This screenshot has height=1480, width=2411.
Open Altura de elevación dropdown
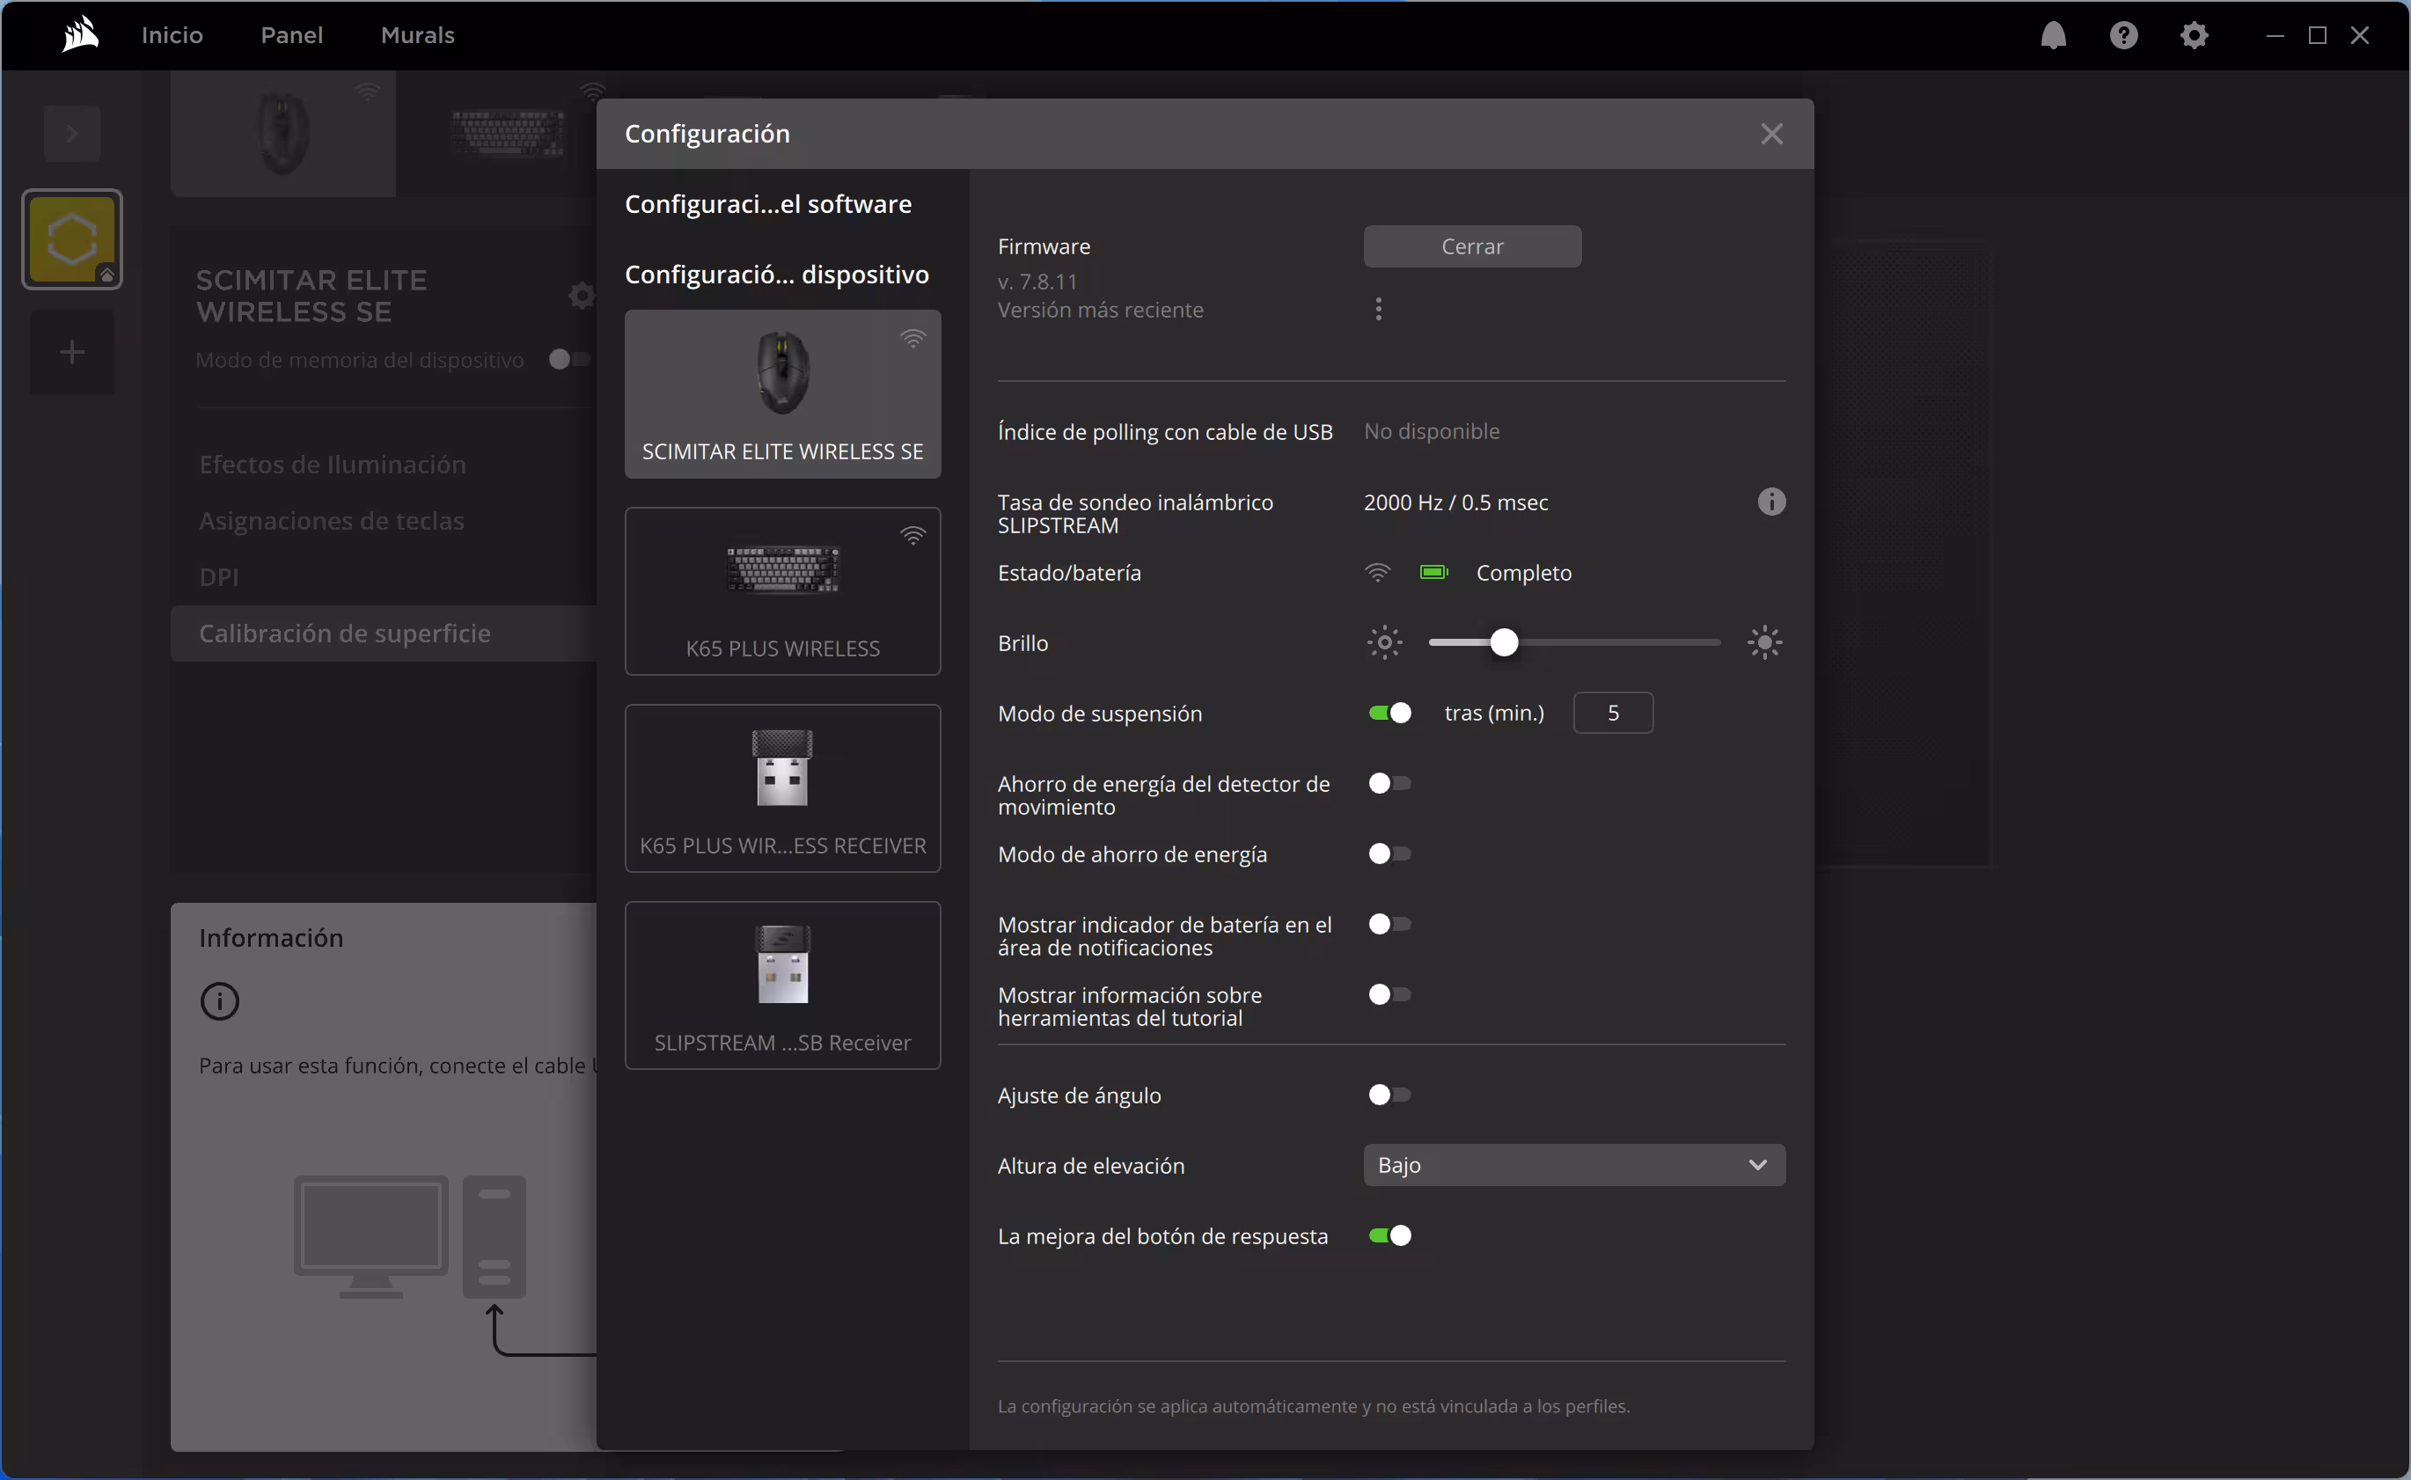click(x=1574, y=1166)
